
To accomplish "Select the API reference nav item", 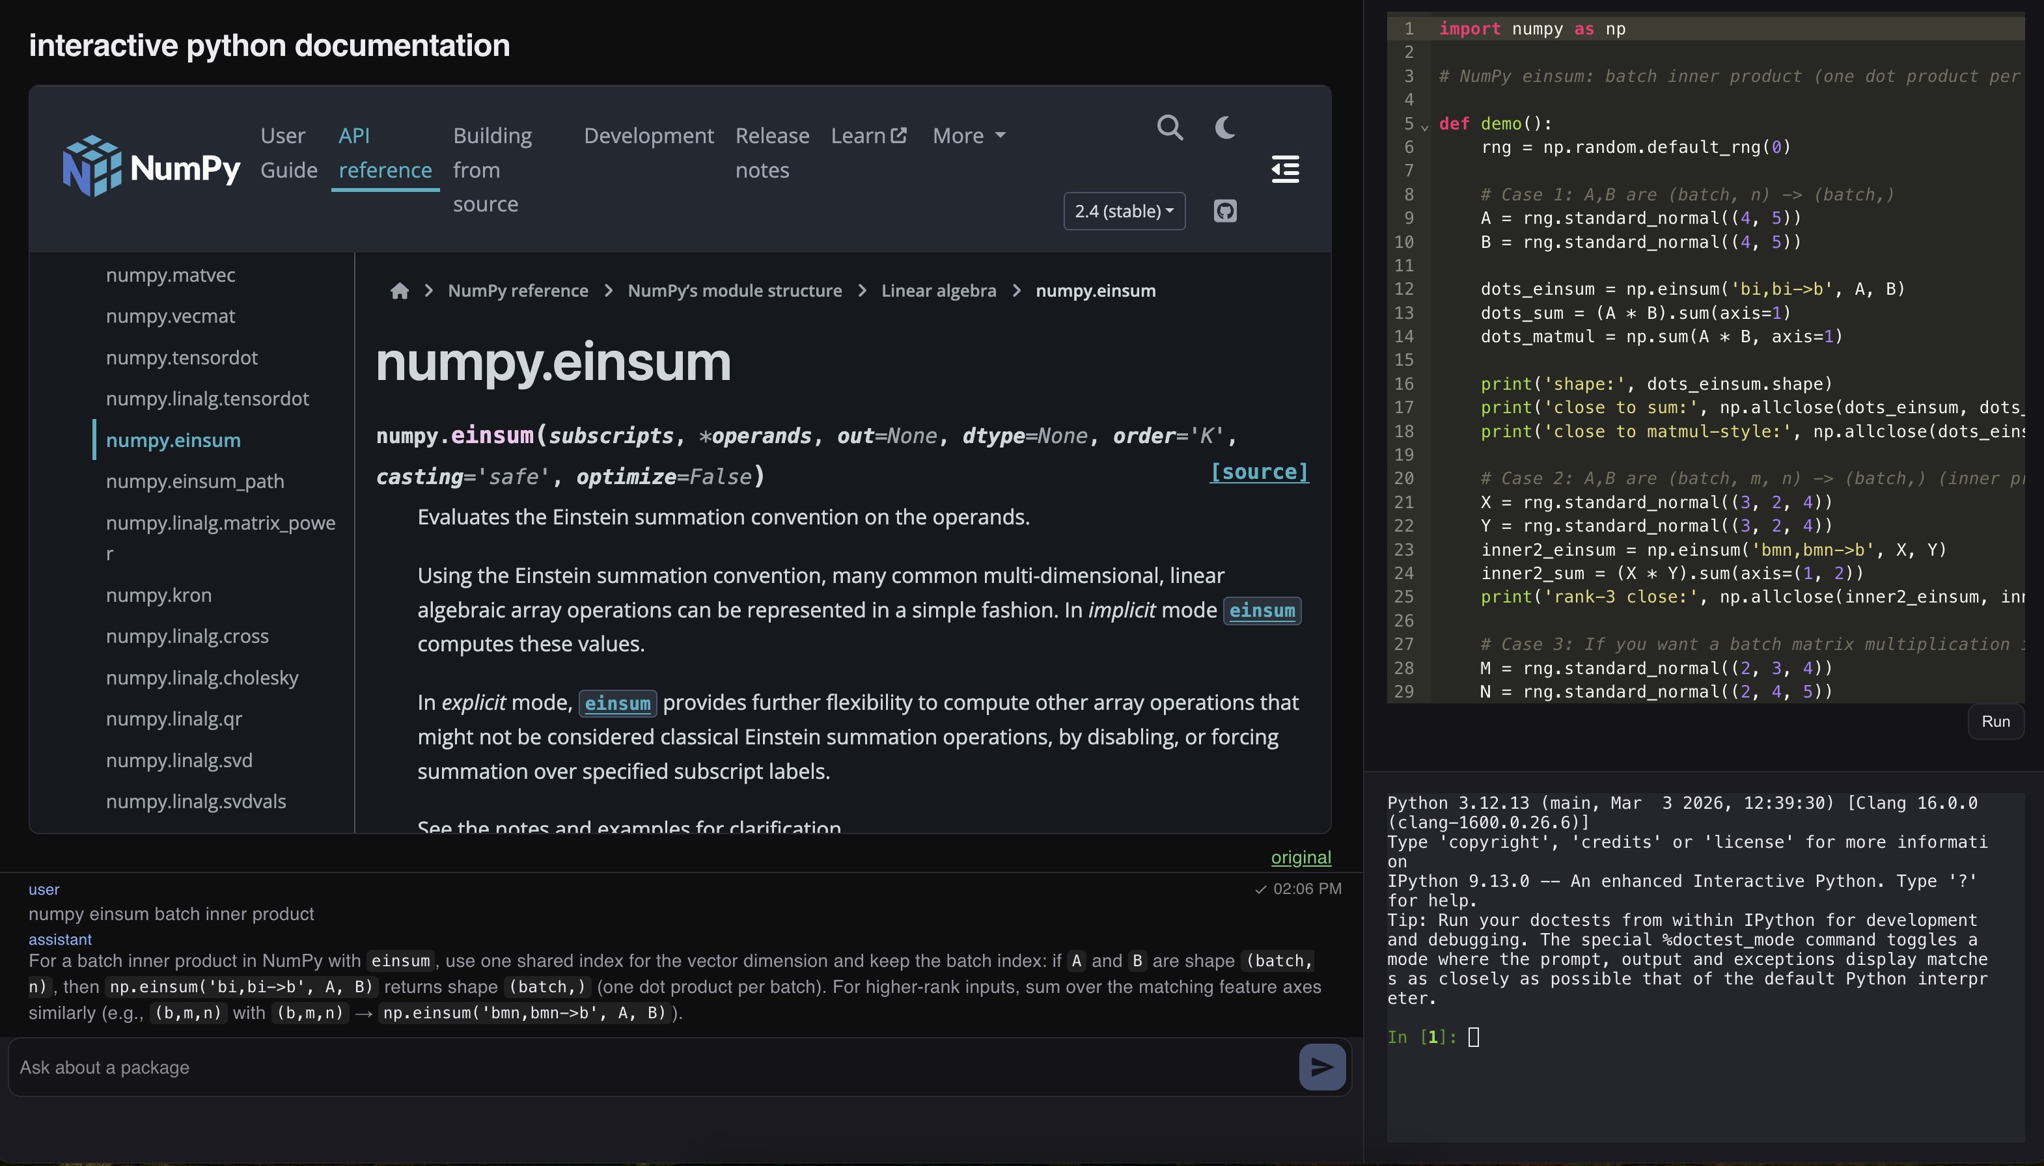I will [385, 153].
